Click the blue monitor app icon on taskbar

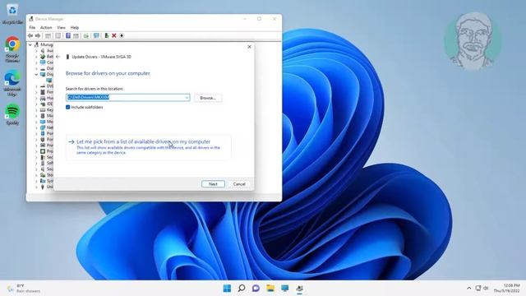click(285, 289)
